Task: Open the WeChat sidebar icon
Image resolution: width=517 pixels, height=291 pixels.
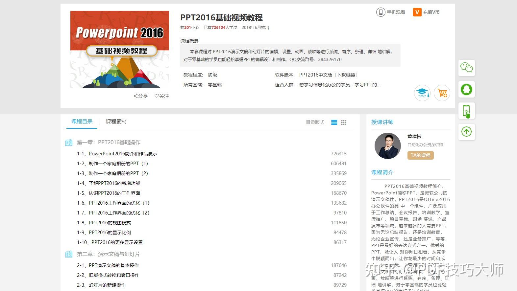Action: 466,68
